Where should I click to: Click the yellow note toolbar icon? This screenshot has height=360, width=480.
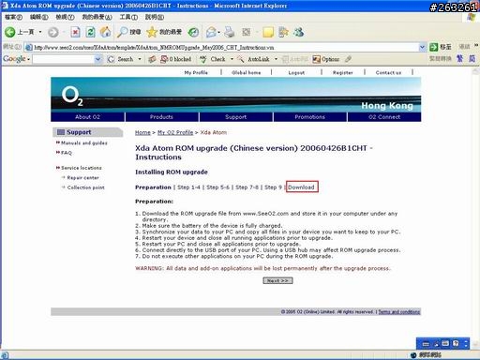point(268,32)
